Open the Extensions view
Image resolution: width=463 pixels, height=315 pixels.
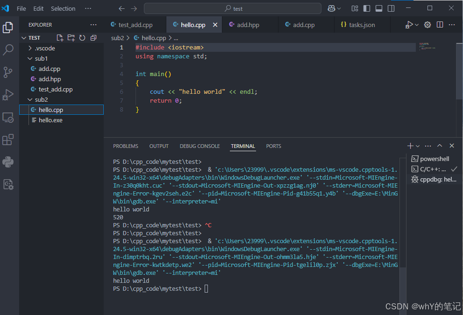8,140
